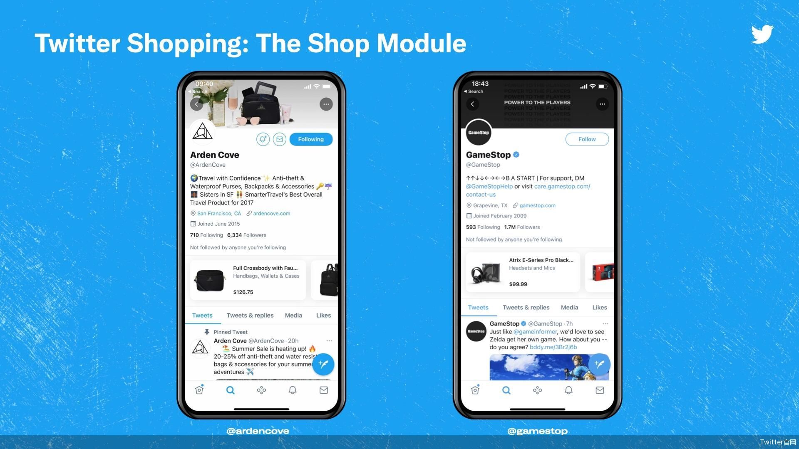Toggle Following button on Arden Cove profile
The height and width of the screenshot is (449, 799).
pos(310,139)
